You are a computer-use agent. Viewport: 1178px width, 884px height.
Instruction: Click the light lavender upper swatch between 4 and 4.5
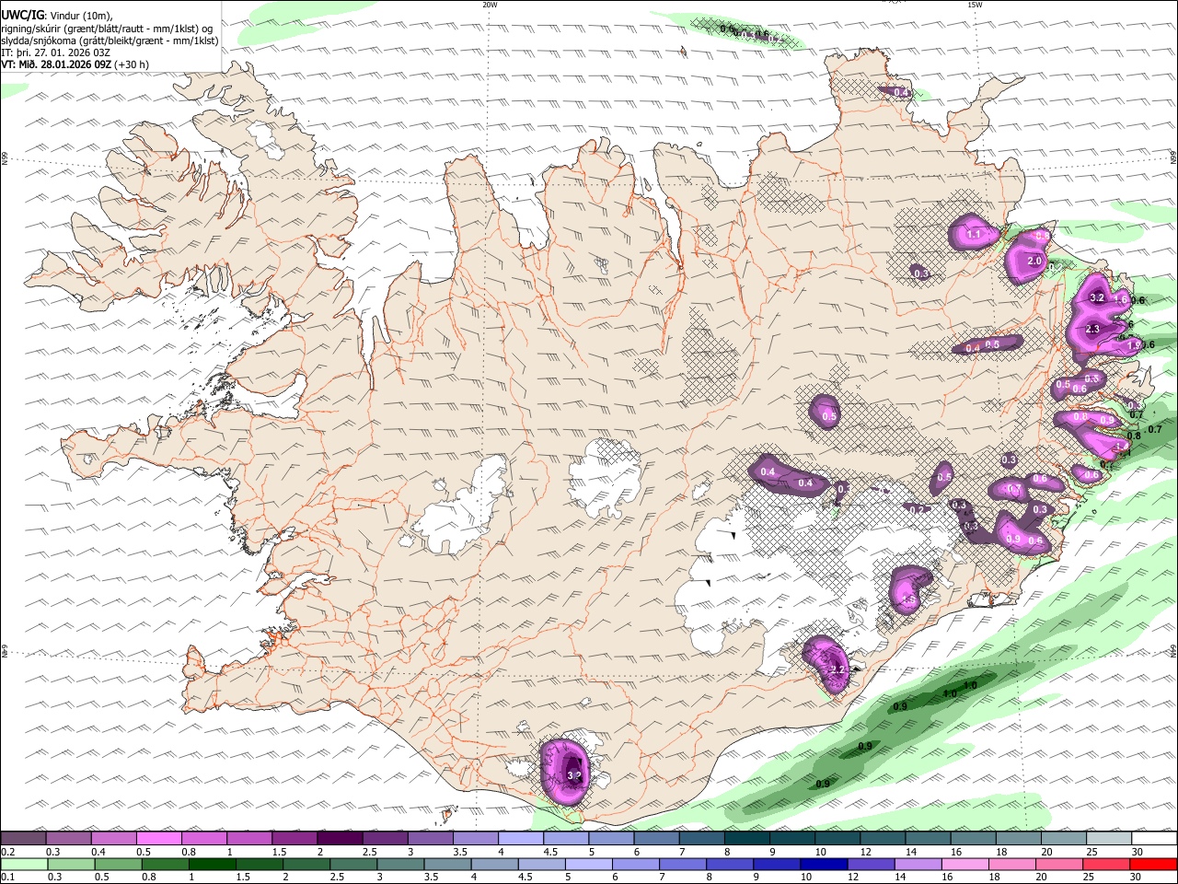click(x=521, y=839)
